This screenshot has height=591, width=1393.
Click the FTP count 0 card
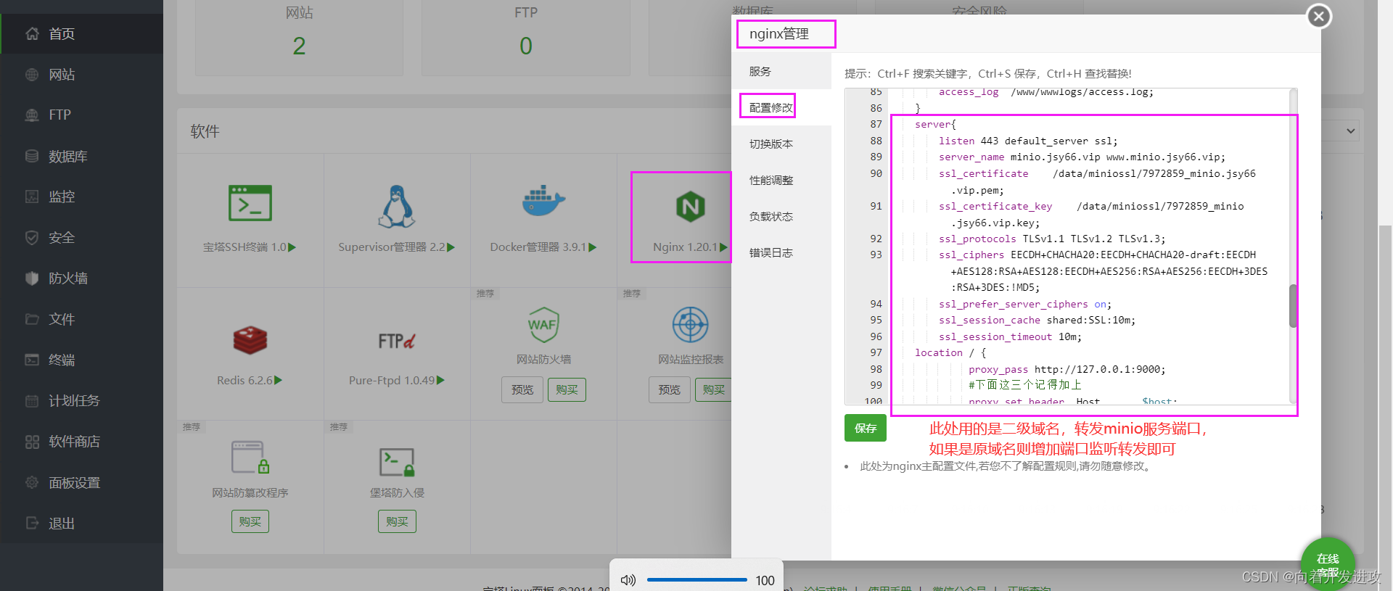click(526, 38)
